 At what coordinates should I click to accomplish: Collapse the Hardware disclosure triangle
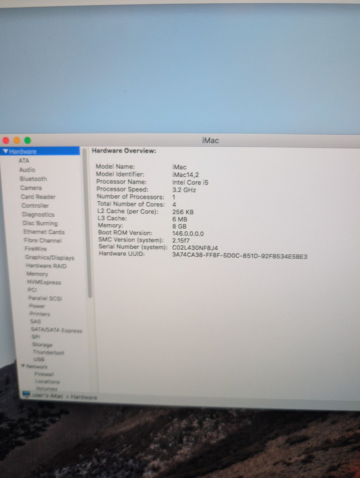click(6, 152)
